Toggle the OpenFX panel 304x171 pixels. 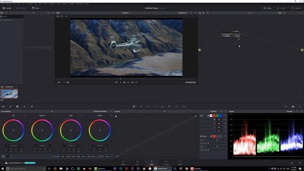281,8
